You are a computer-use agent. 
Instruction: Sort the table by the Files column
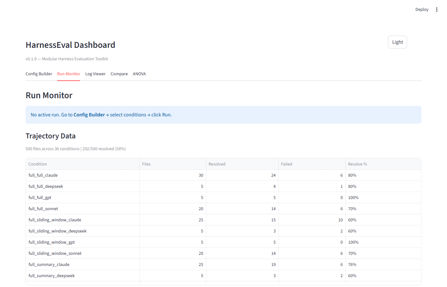pos(146,164)
